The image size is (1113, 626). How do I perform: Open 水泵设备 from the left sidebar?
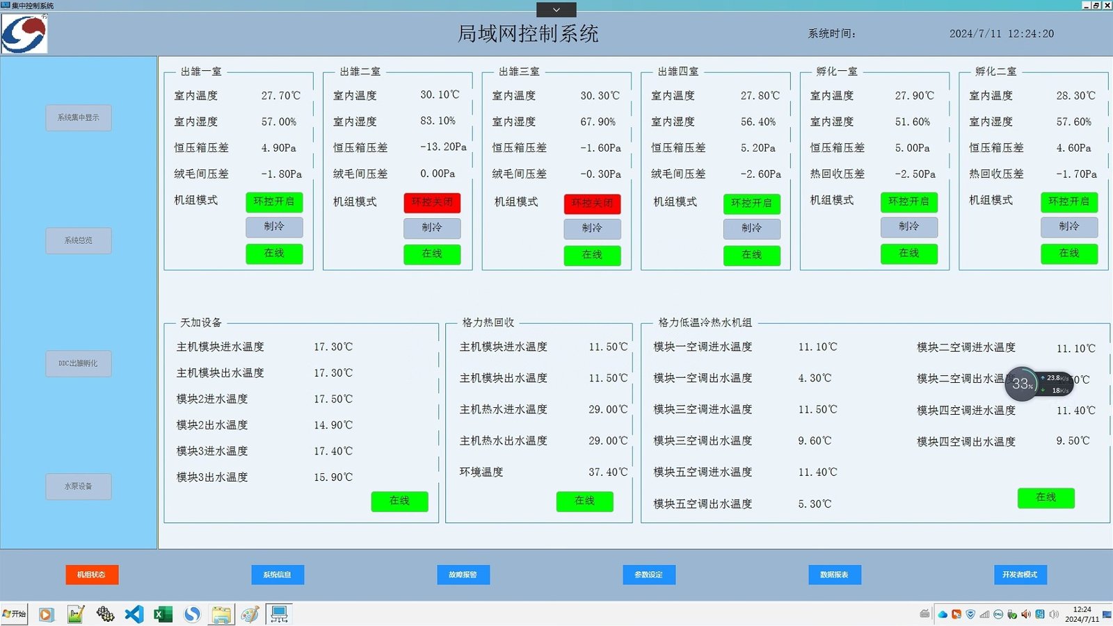click(x=79, y=486)
